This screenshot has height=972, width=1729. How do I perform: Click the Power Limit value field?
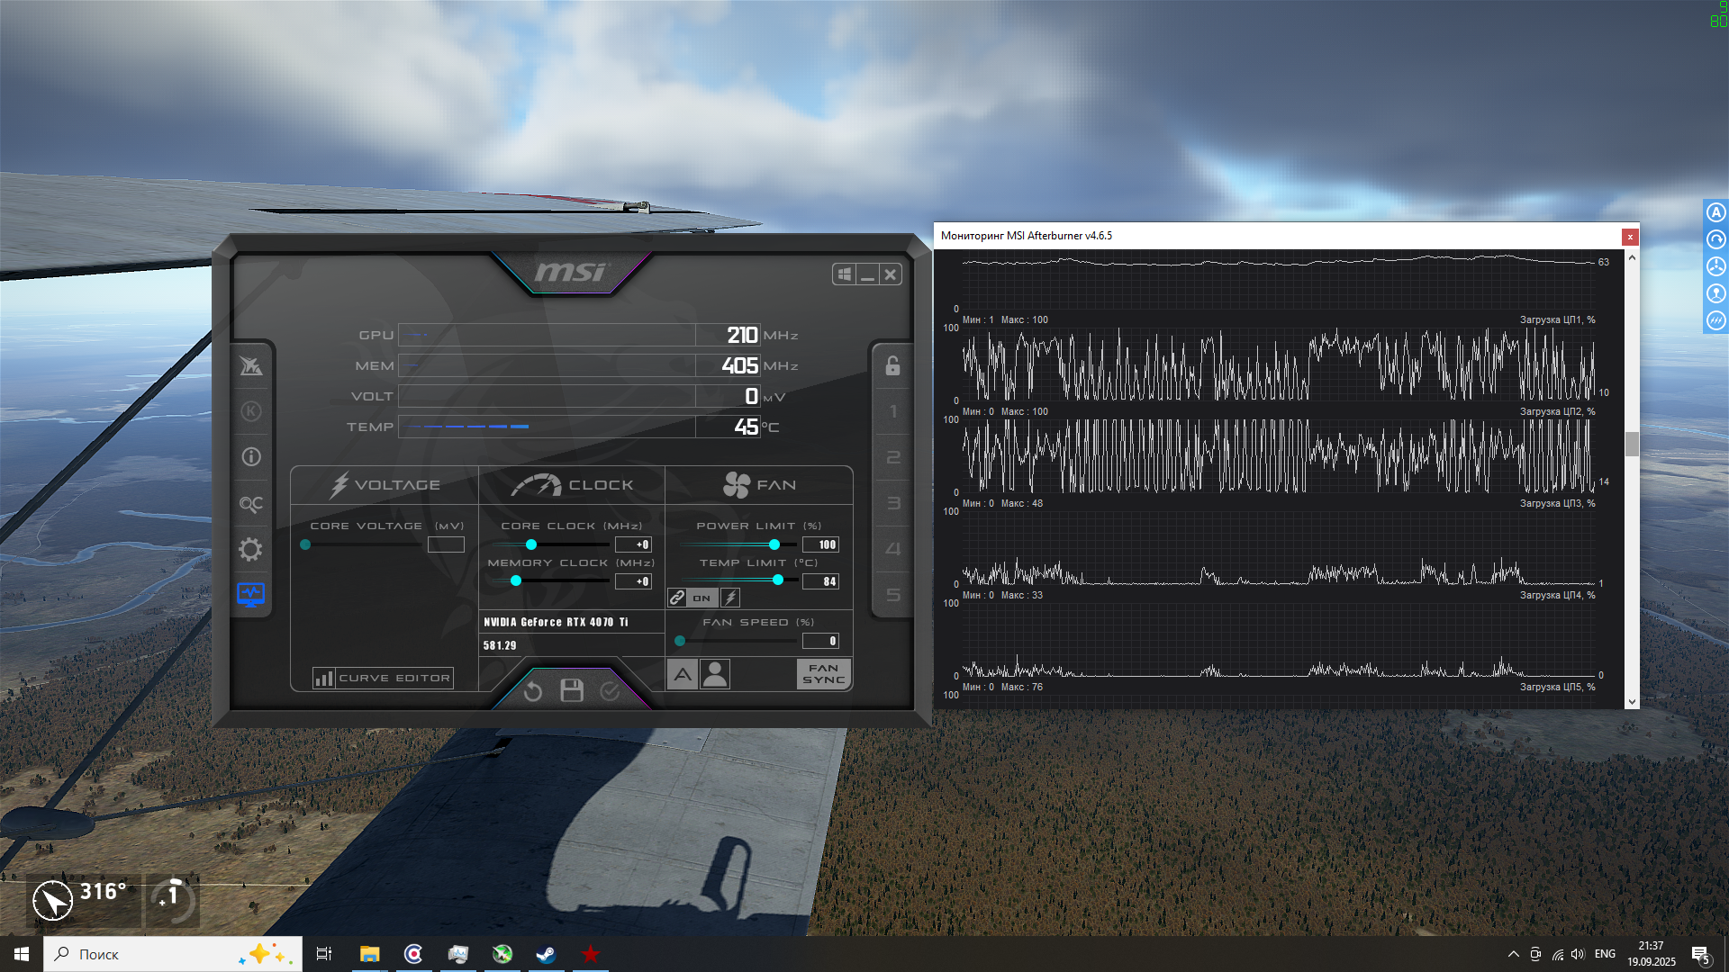(820, 544)
